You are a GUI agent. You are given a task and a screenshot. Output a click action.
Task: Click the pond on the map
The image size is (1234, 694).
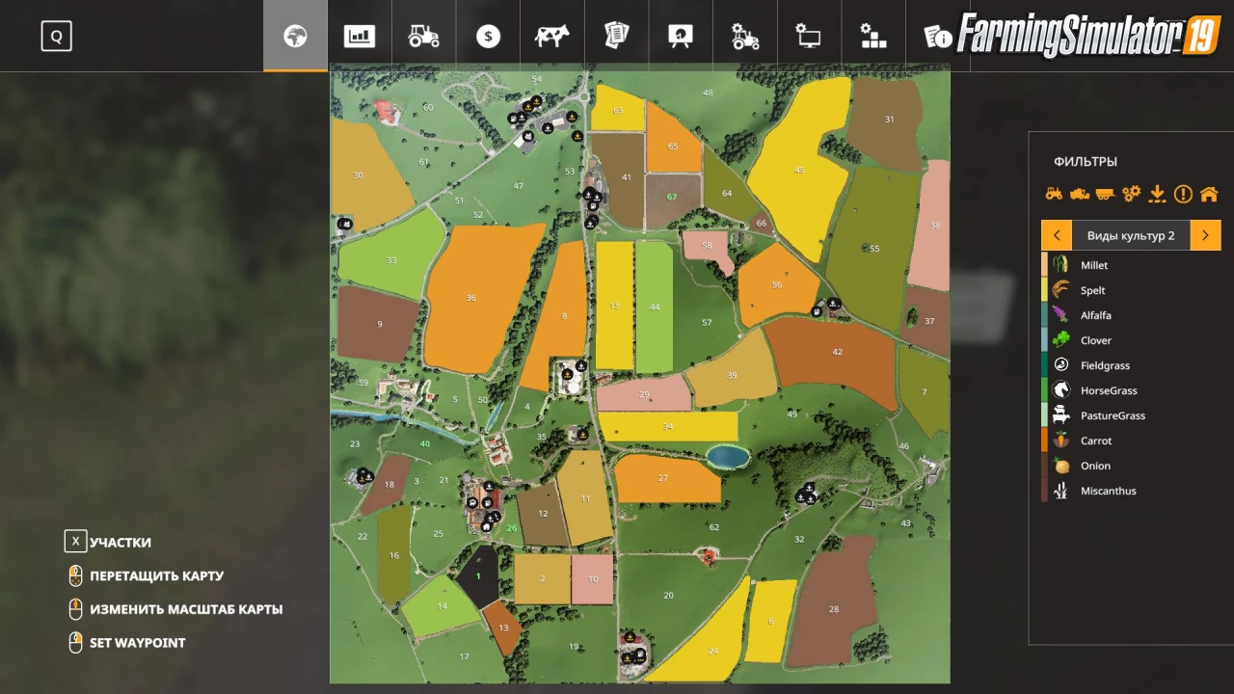click(x=727, y=456)
